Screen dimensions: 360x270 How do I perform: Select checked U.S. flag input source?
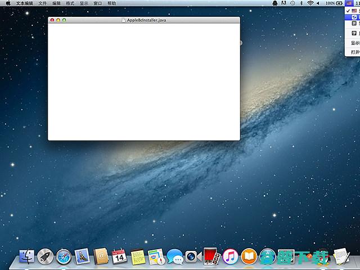click(x=353, y=11)
